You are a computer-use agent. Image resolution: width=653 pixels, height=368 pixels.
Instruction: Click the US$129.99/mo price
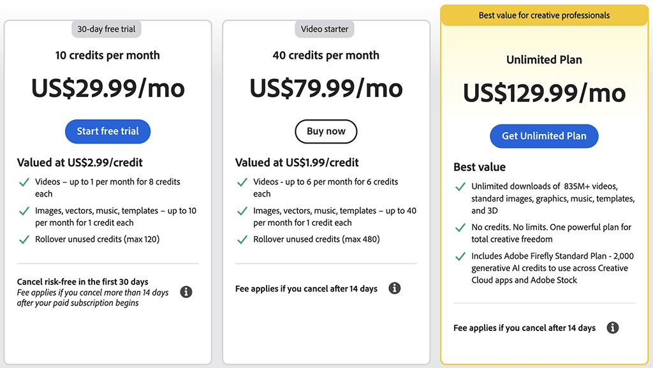pyautogui.click(x=544, y=93)
